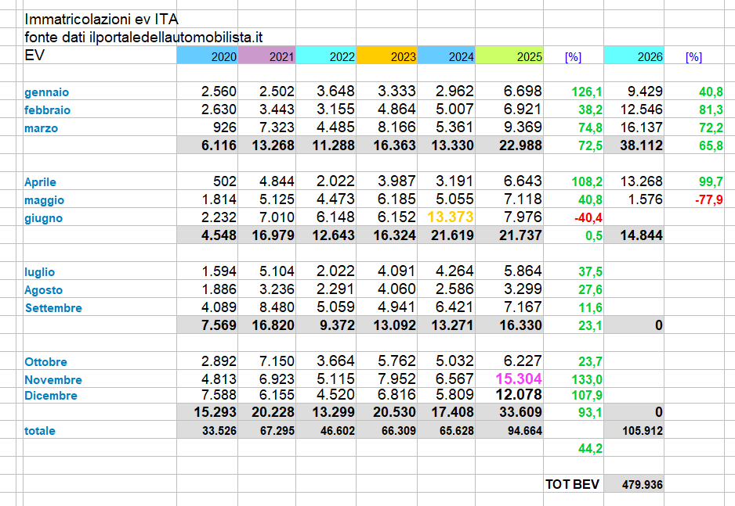Click the marzo 2020 value 926
This screenshot has height=506, width=735.
(x=224, y=127)
